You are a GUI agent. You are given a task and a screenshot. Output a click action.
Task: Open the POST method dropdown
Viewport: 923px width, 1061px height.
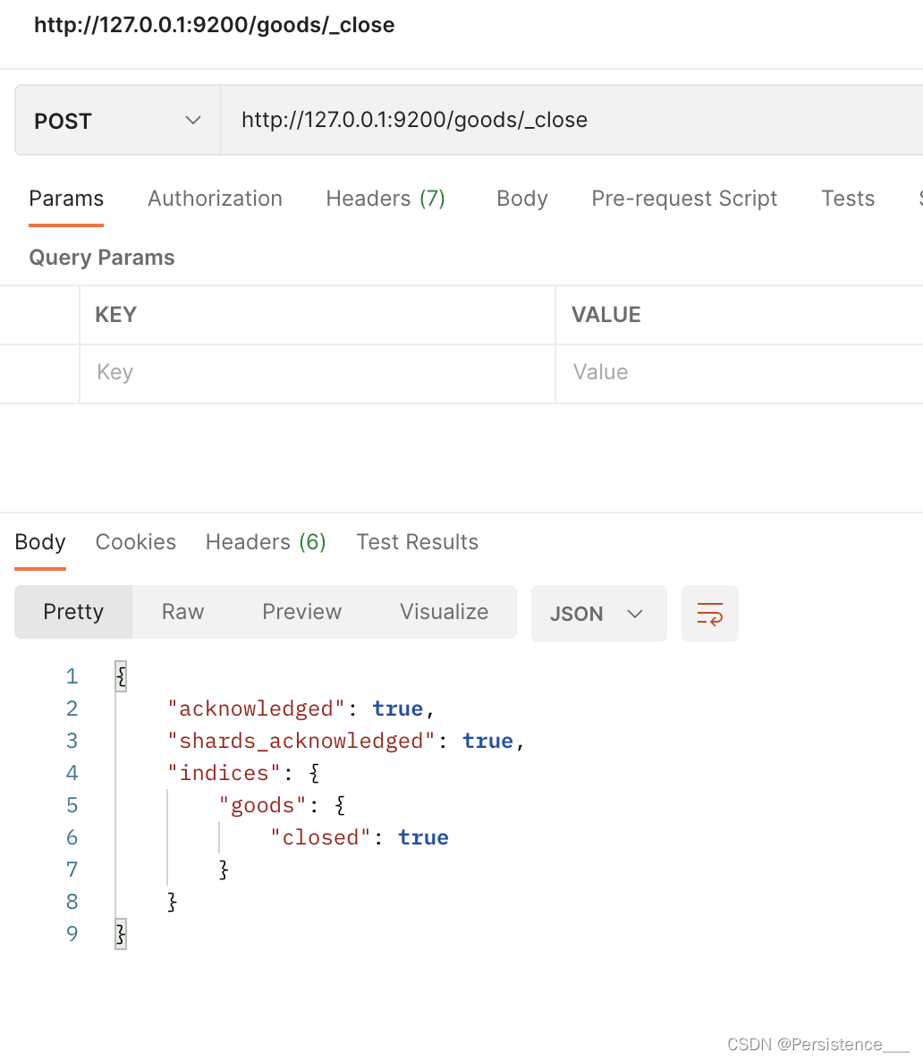tap(117, 121)
